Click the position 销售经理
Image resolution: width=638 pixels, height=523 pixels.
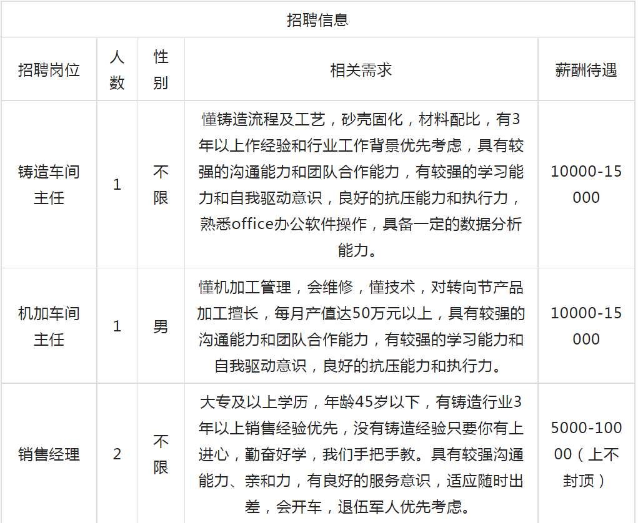(49, 454)
